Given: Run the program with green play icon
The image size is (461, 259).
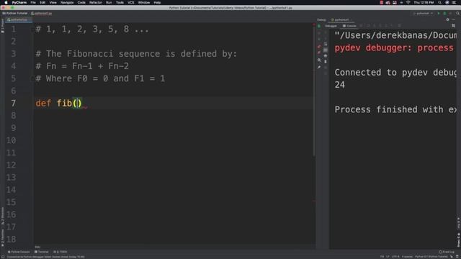Looking at the screenshot, I should click(x=439, y=13).
